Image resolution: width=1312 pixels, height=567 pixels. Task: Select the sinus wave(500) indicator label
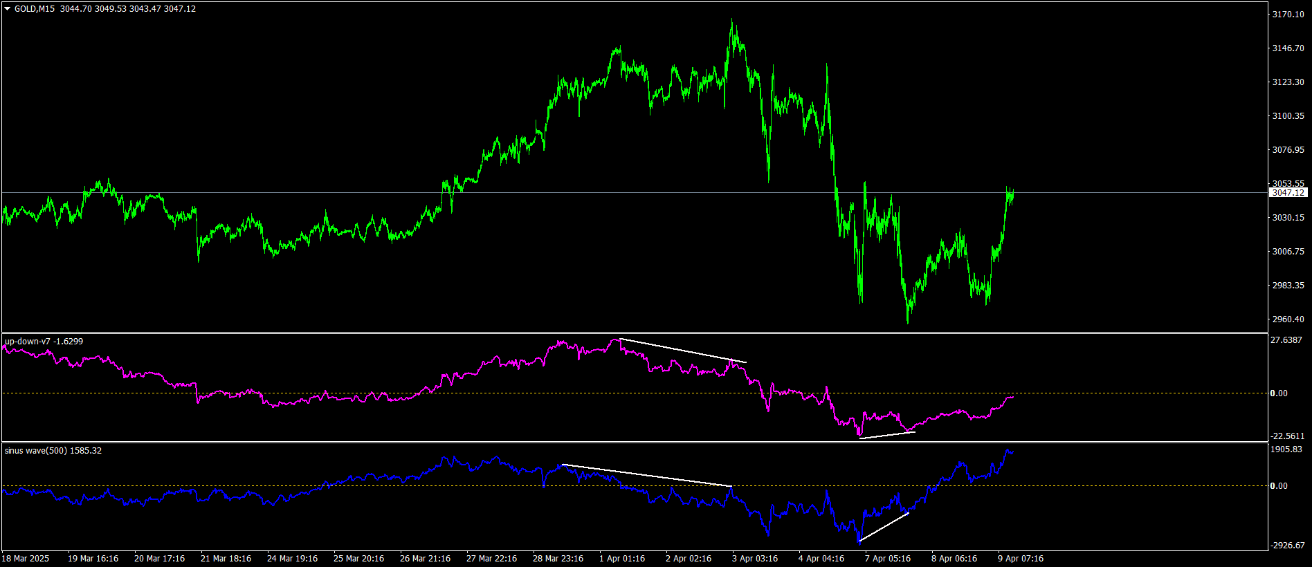[53, 451]
